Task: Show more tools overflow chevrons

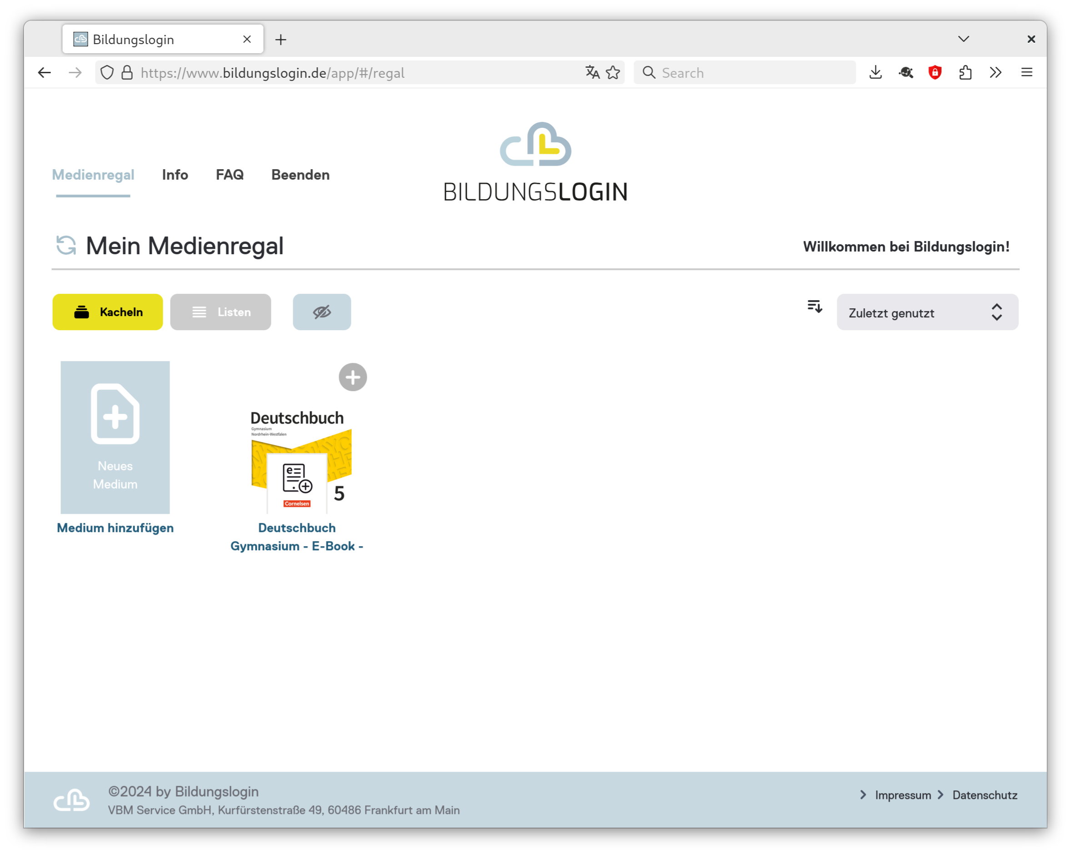Action: [995, 72]
